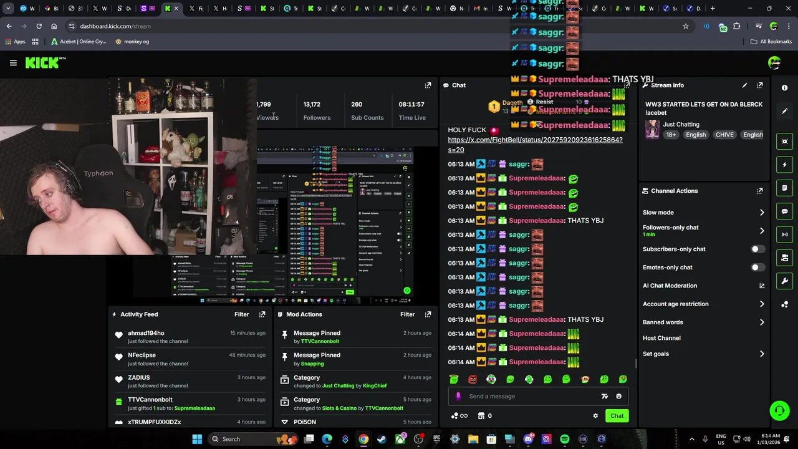Screen dimensions: 798x449
Task: Click the purple microphone icon in chat box
Action: pos(458,396)
